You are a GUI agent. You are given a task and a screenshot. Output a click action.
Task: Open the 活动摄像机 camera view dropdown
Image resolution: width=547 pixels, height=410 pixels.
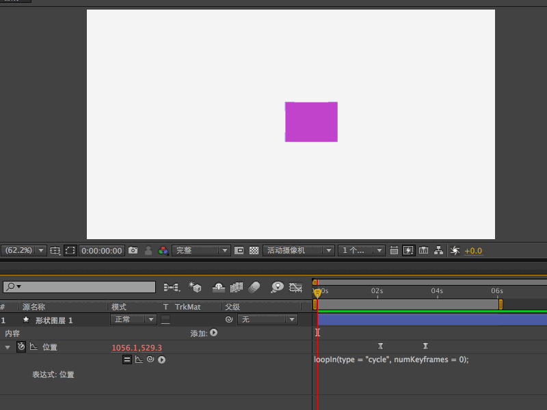[299, 250]
